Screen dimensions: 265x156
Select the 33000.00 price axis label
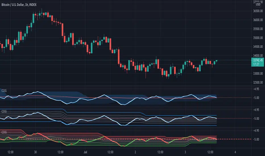(258, 73)
